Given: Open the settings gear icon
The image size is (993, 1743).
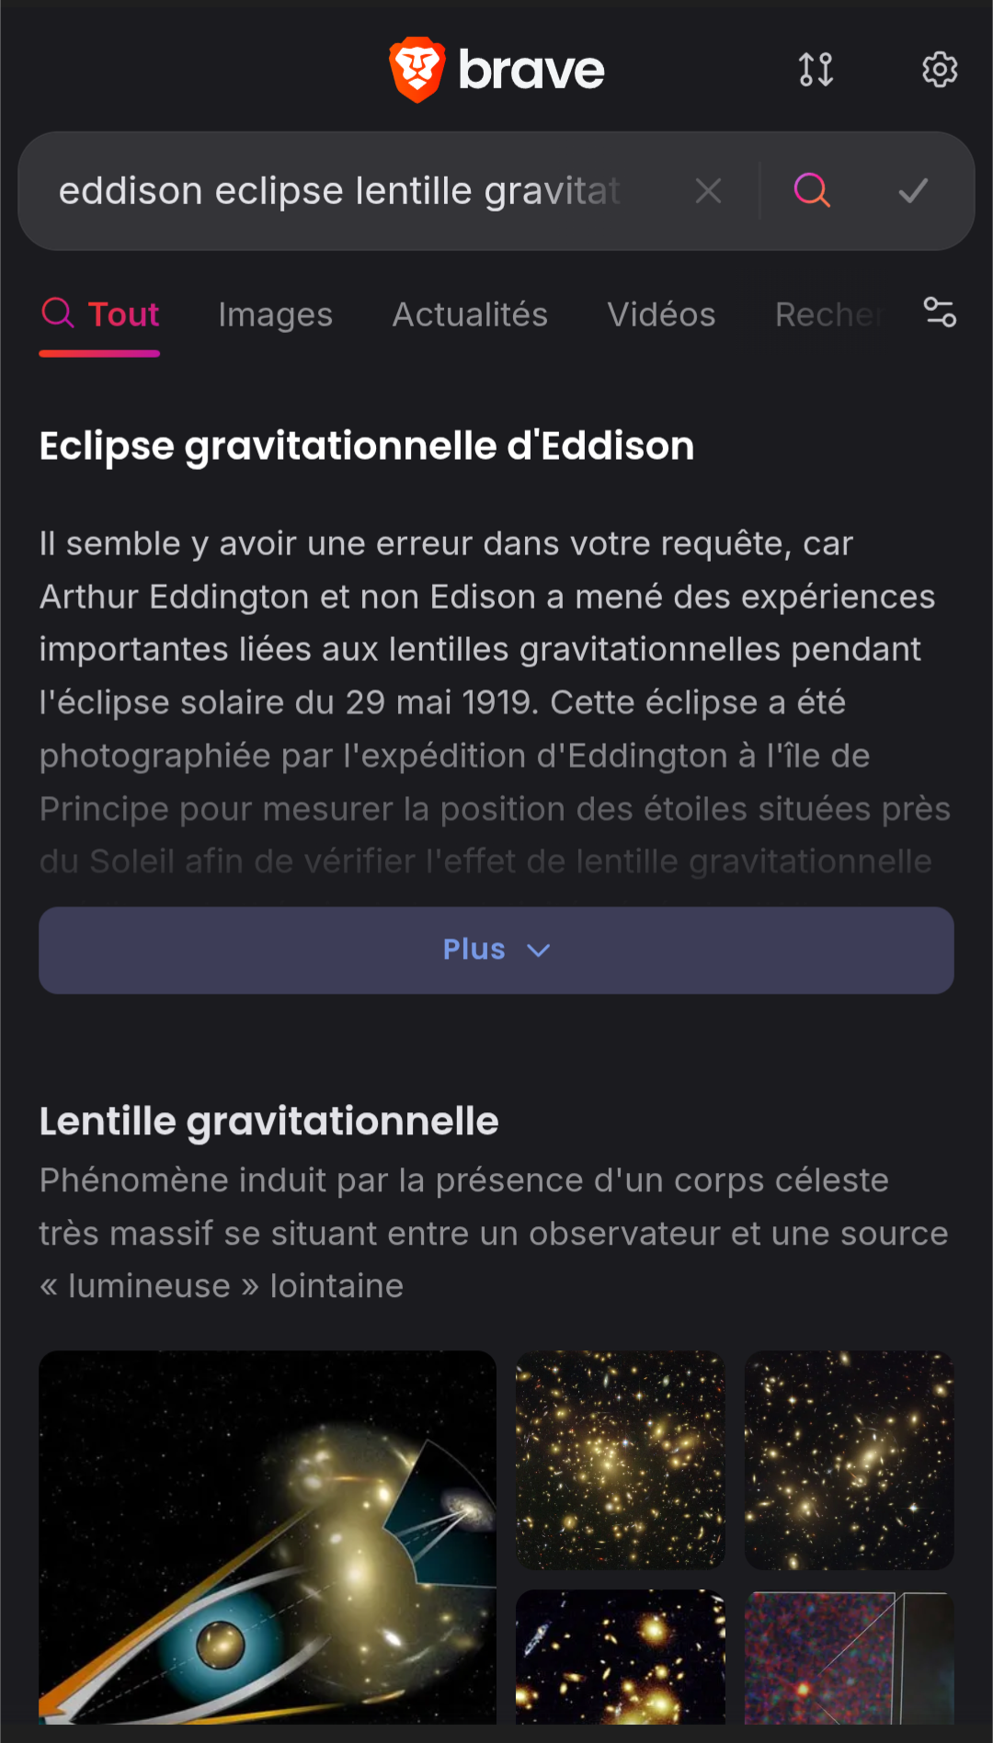Looking at the screenshot, I should pos(940,70).
